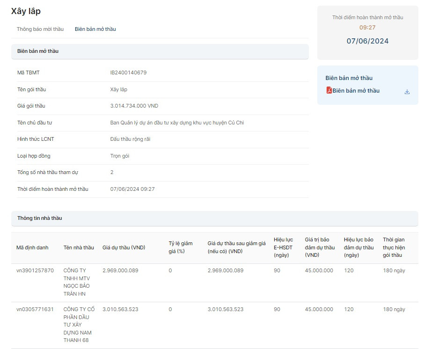Open the Biên bản mở thầu PDF link
The image size is (424, 349).
point(356,91)
